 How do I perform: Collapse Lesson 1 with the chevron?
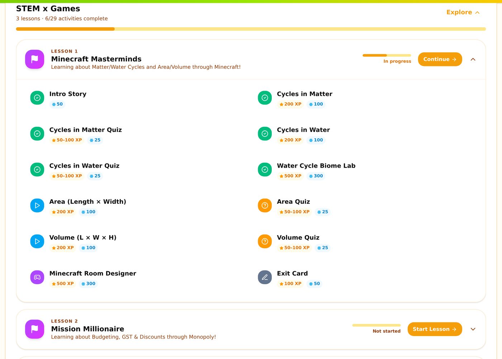coord(473,59)
